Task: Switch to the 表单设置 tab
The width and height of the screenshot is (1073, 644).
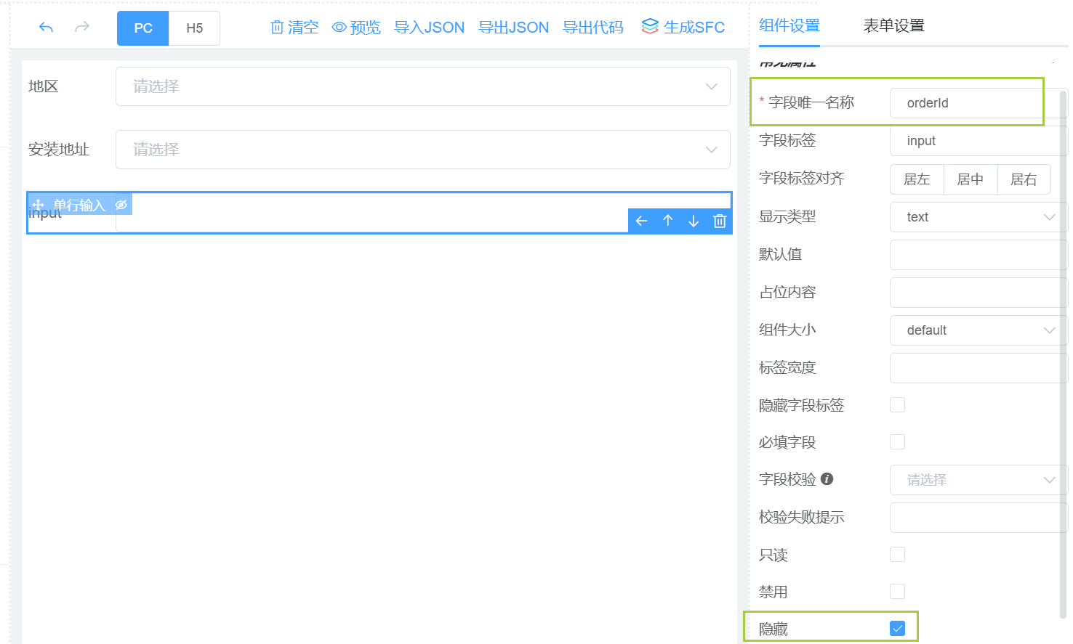Action: [x=894, y=25]
